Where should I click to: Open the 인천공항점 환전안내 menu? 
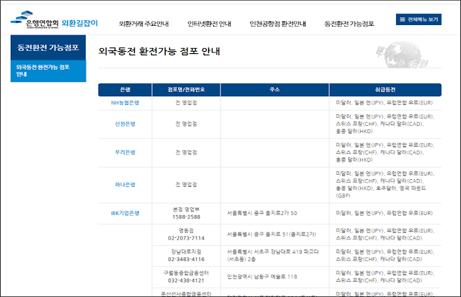click(x=277, y=24)
